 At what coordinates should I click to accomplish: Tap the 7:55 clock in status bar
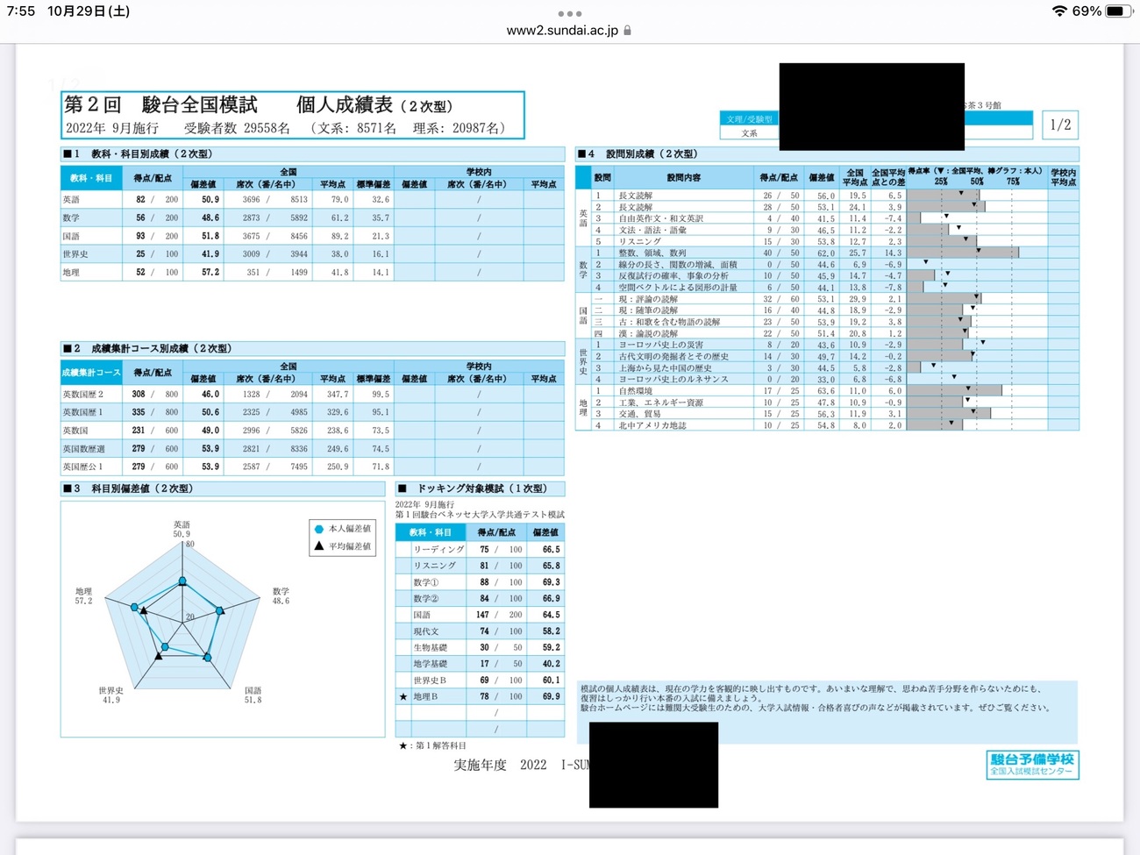(20, 11)
